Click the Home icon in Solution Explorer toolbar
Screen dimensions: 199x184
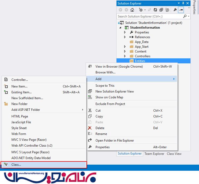(x=132, y=10)
